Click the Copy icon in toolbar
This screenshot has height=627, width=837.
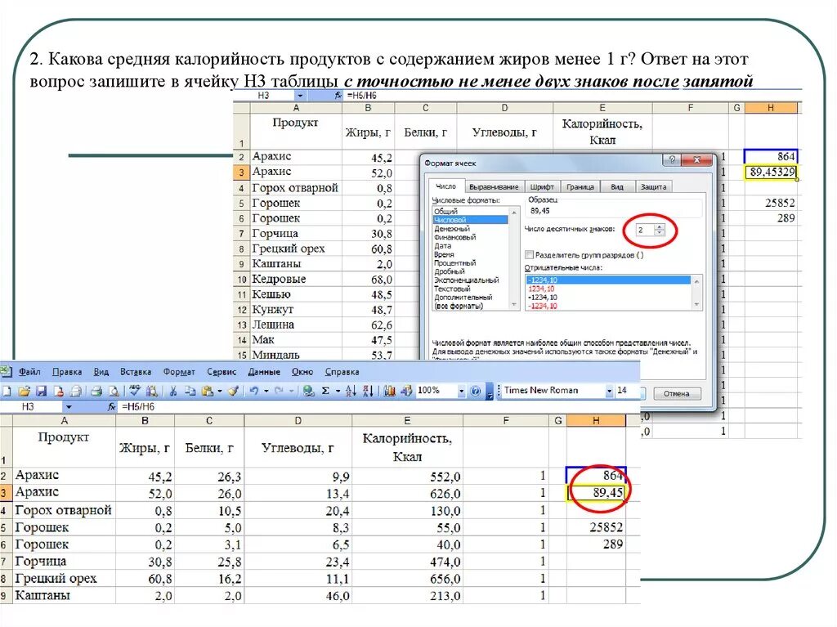tap(190, 391)
